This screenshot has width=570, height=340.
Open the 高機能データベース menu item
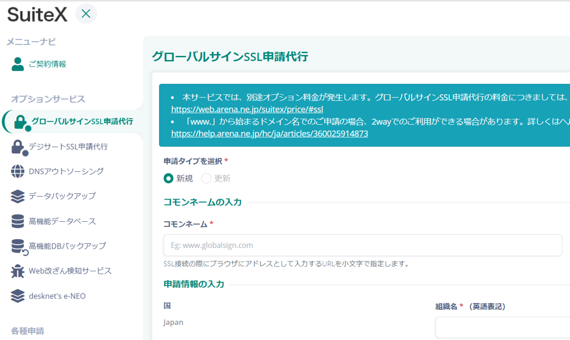tap(62, 221)
